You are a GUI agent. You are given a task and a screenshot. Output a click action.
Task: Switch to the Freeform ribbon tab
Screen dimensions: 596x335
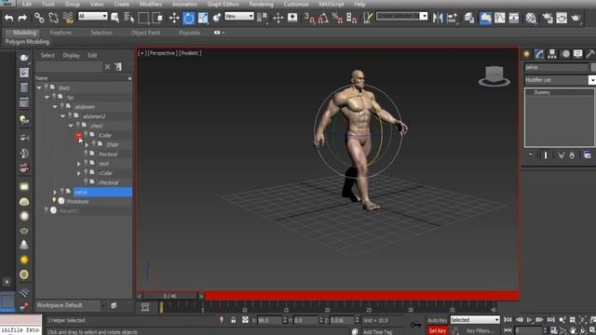(x=61, y=33)
